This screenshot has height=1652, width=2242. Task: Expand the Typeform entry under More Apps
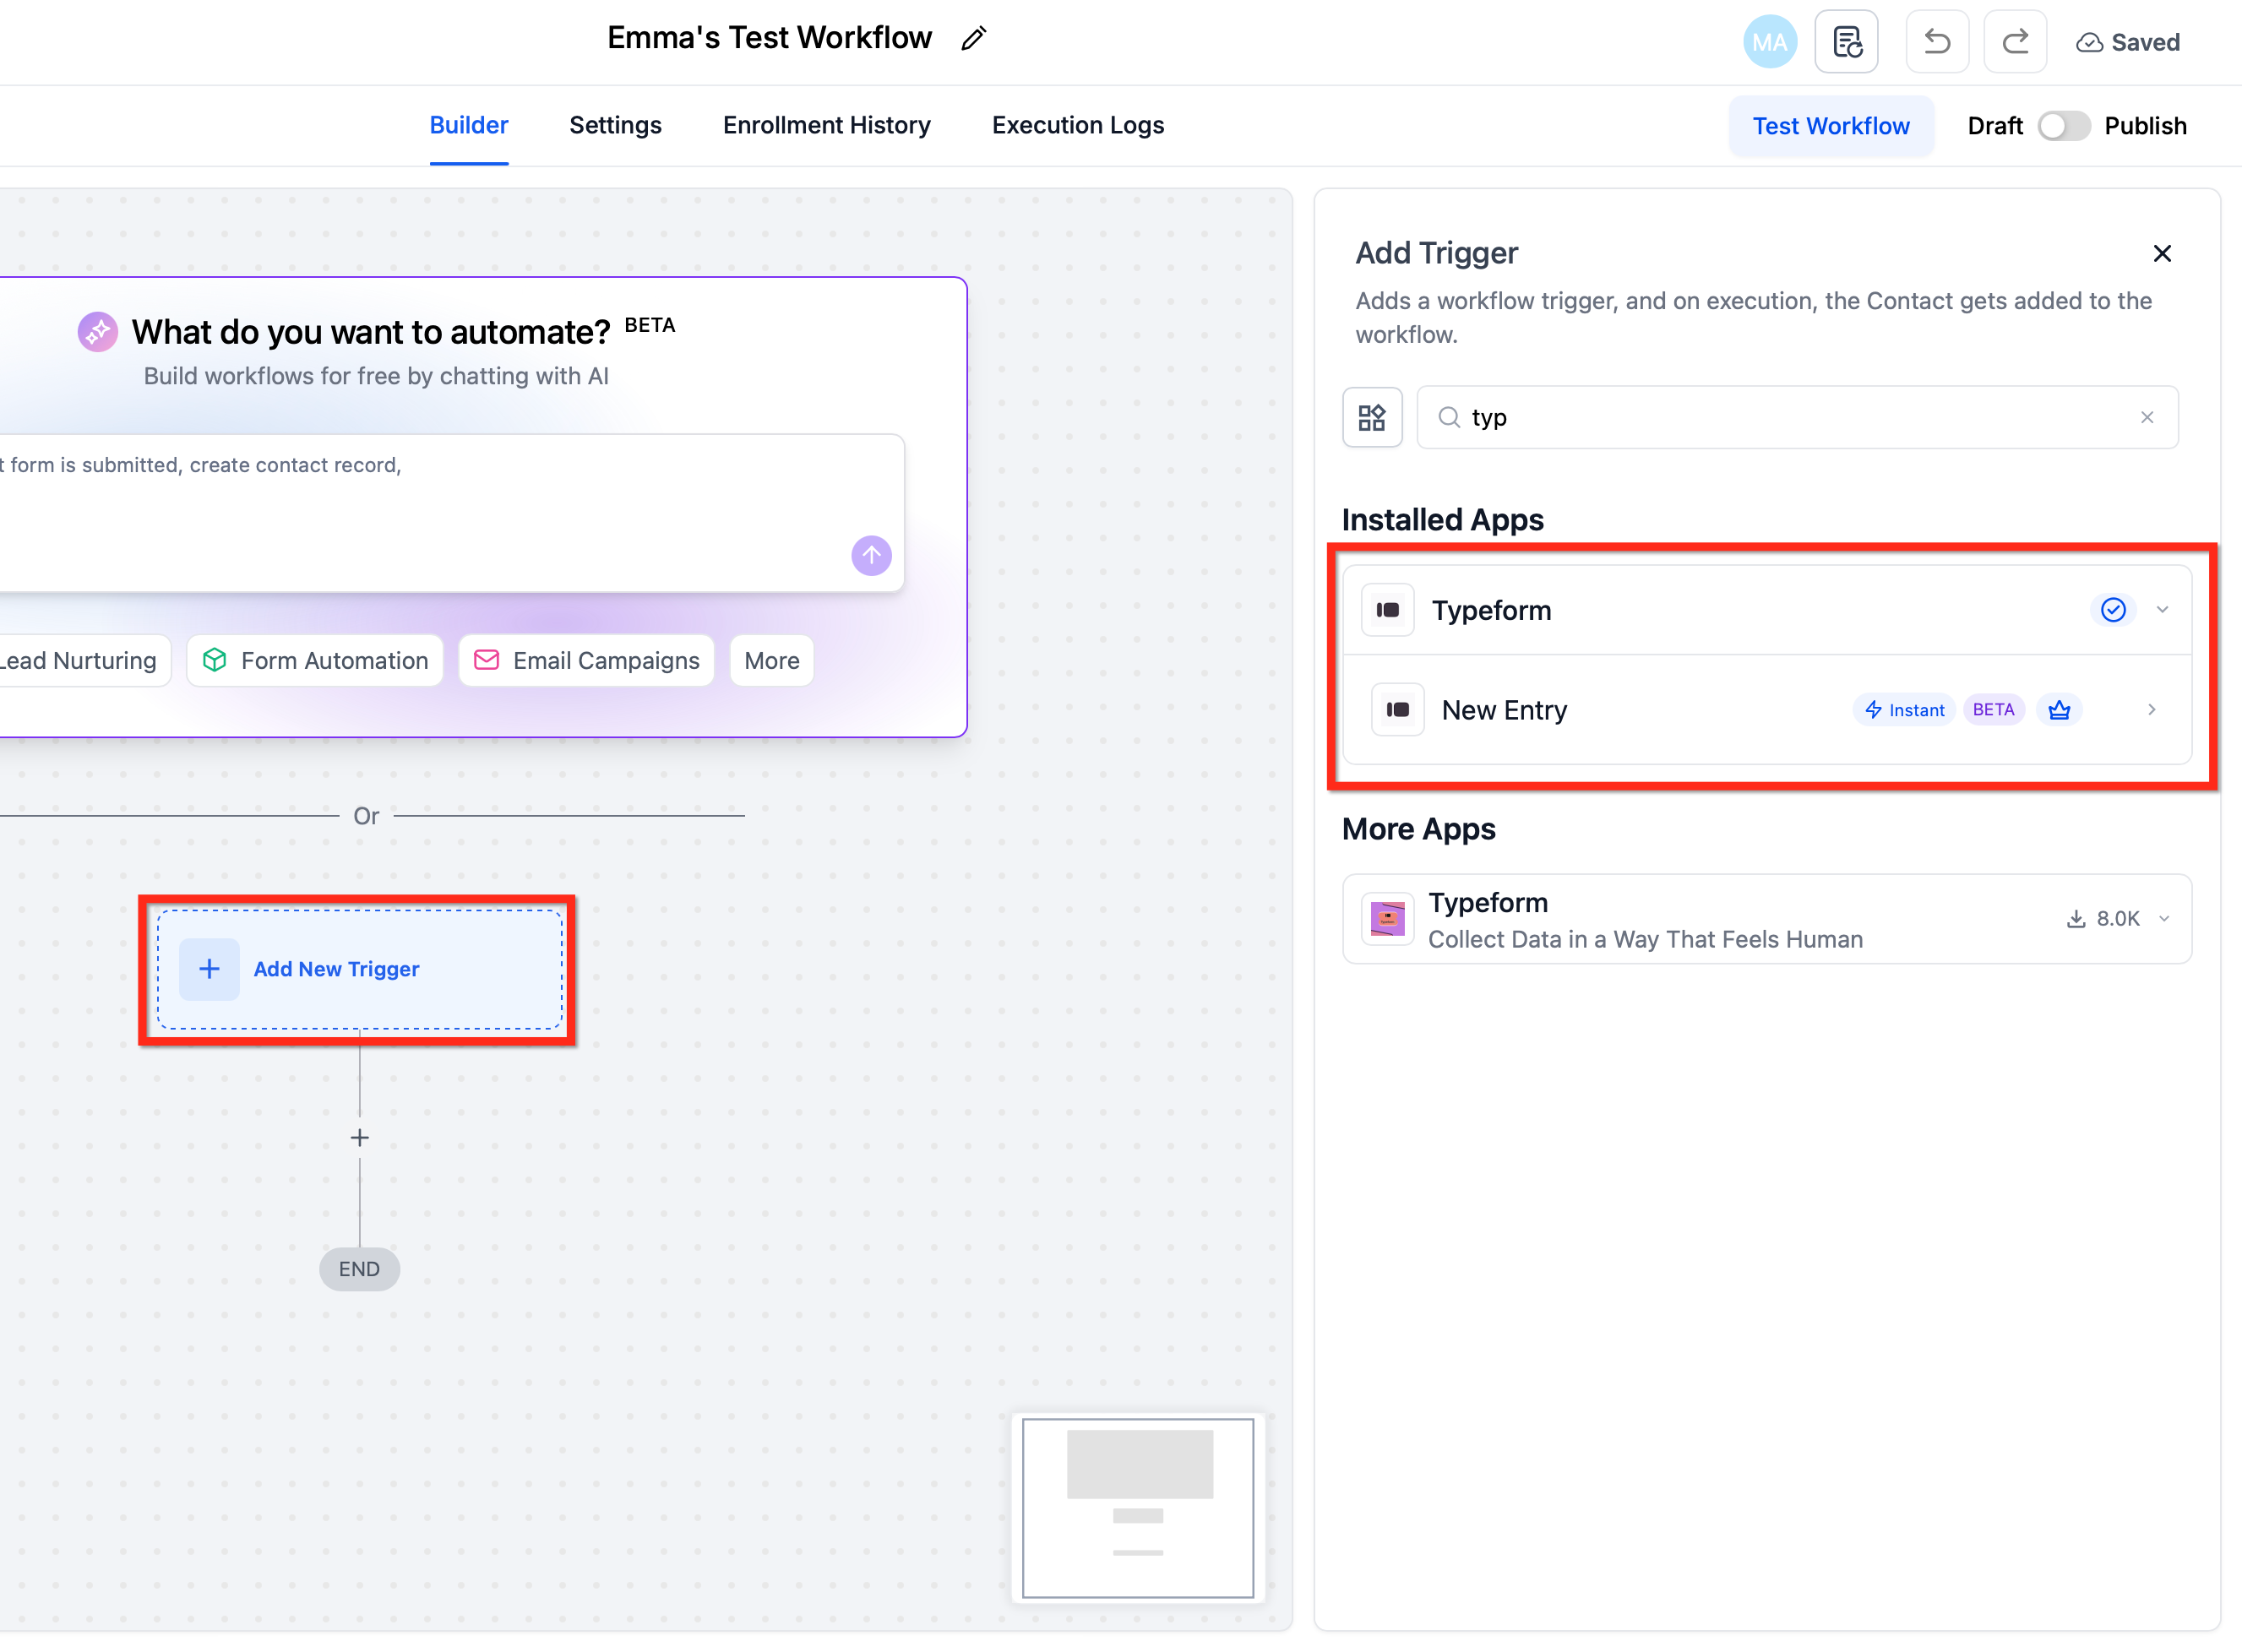2164,918
